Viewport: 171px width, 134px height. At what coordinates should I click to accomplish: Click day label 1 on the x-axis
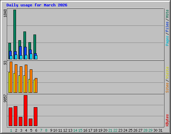pyautogui.click(x=11, y=130)
